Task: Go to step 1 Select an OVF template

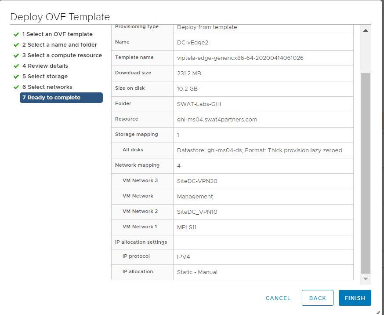Action: [x=57, y=34]
